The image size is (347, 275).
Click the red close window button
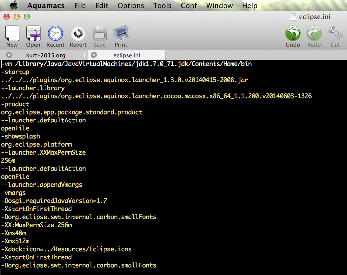point(7,17)
